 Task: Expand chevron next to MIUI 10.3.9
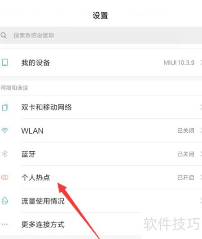coord(201,63)
